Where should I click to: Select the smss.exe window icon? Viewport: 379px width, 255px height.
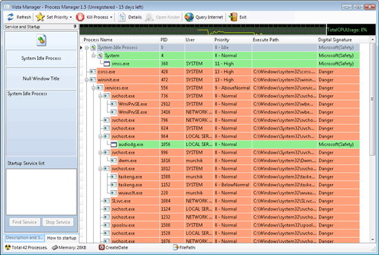coord(107,64)
